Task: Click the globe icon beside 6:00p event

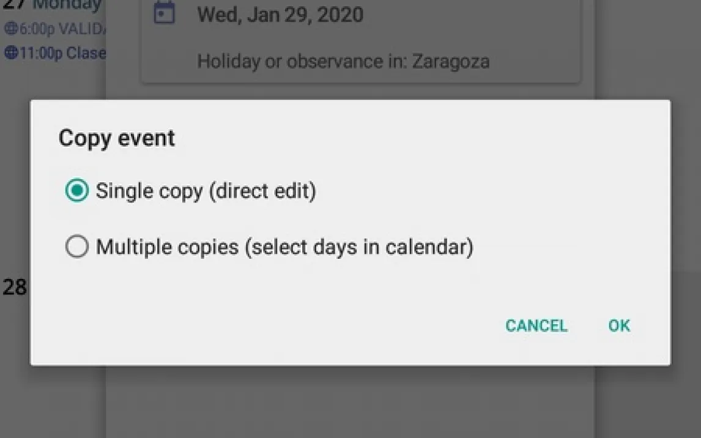Action: tap(11, 29)
